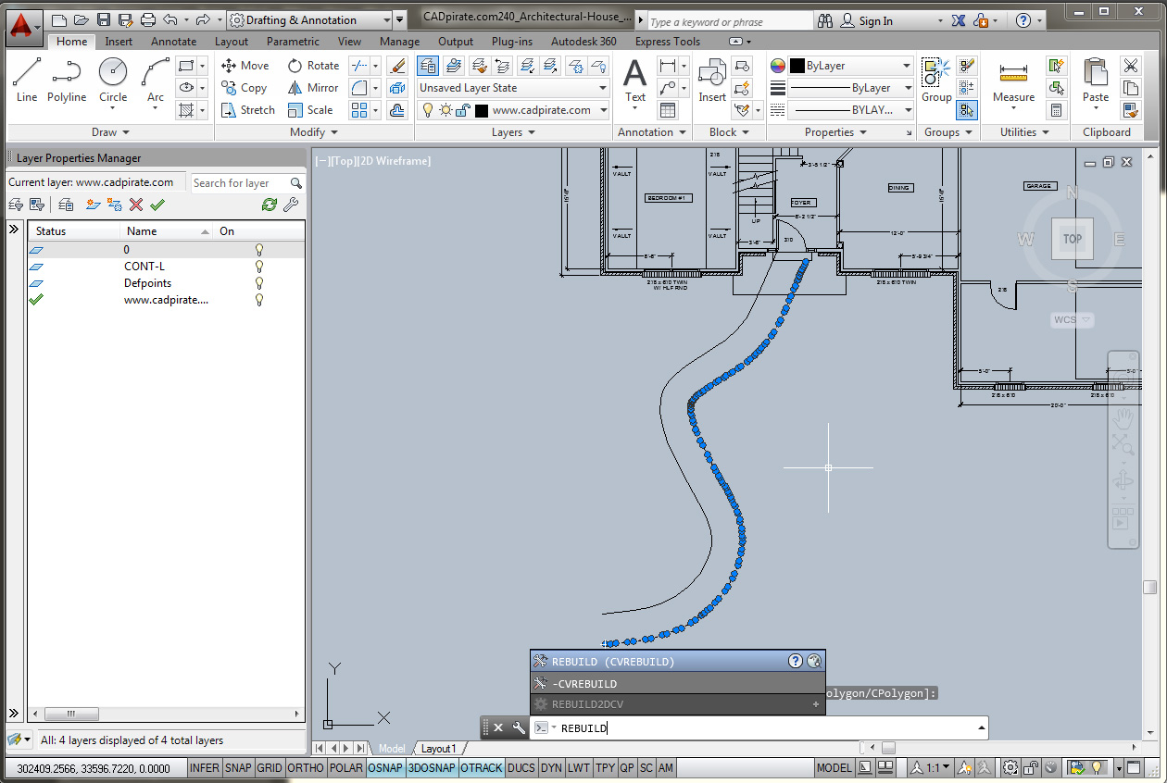
Task: Expand Layer Manager filter tree chevron at top
Action: 14,230
